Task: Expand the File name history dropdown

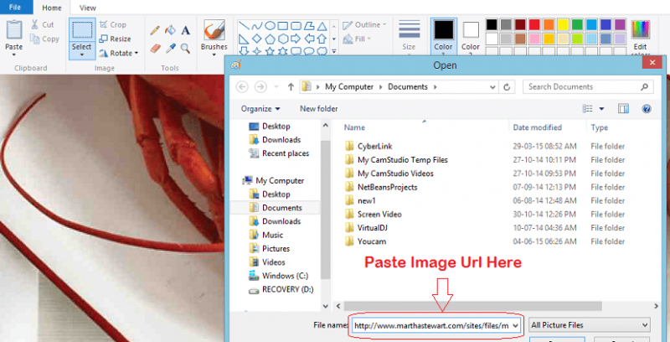Action: [x=515, y=325]
